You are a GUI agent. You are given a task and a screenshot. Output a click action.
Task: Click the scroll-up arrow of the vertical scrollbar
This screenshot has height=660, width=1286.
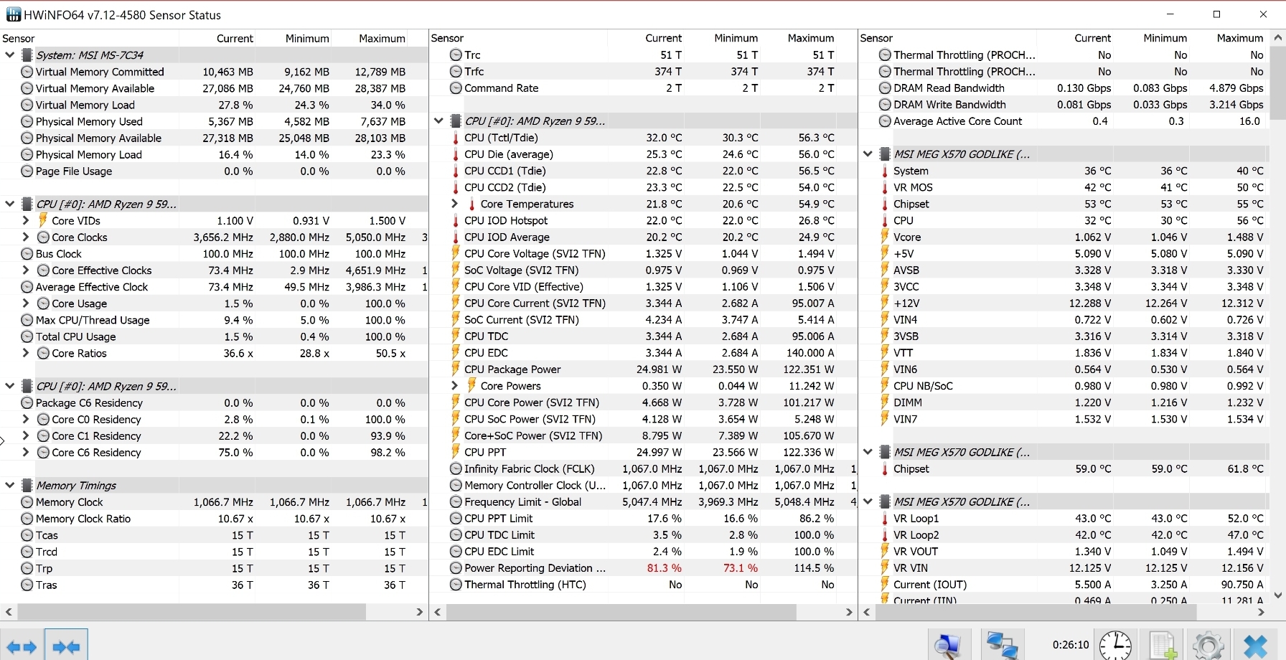[x=1278, y=37]
